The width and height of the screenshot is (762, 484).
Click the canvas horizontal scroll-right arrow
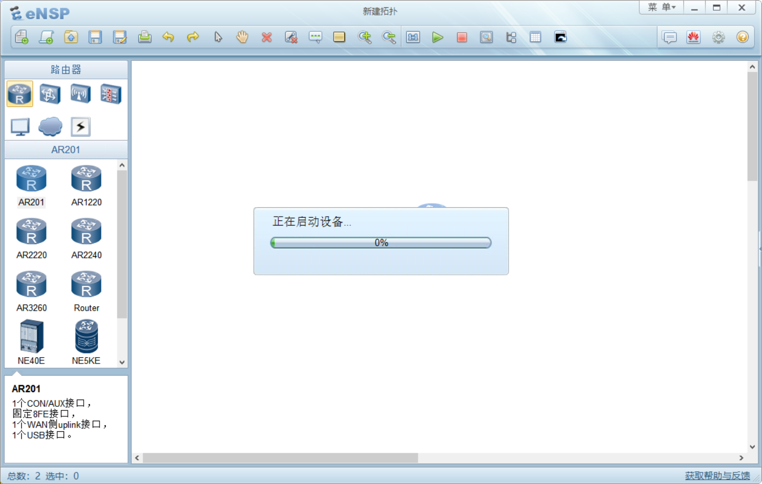coord(741,458)
